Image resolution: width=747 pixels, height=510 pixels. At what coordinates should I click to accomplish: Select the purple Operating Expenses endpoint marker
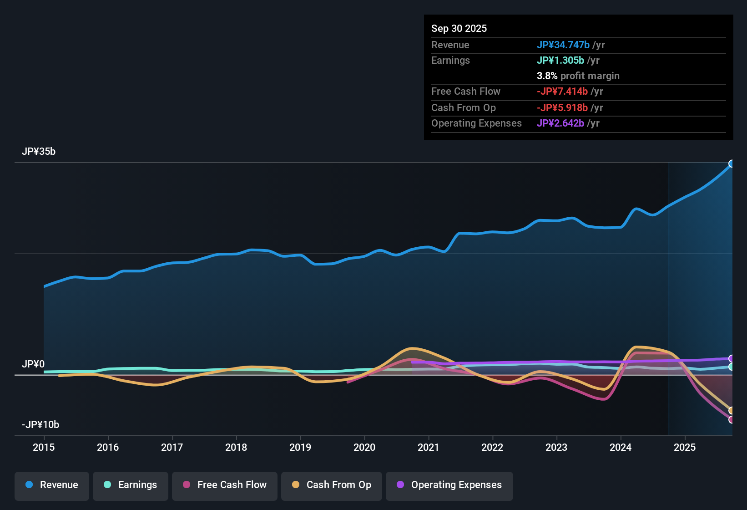click(732, 358)
